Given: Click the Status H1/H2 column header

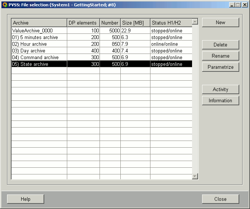Looking at the screenshot, I should pyautogui.click(x=171, y=23).
